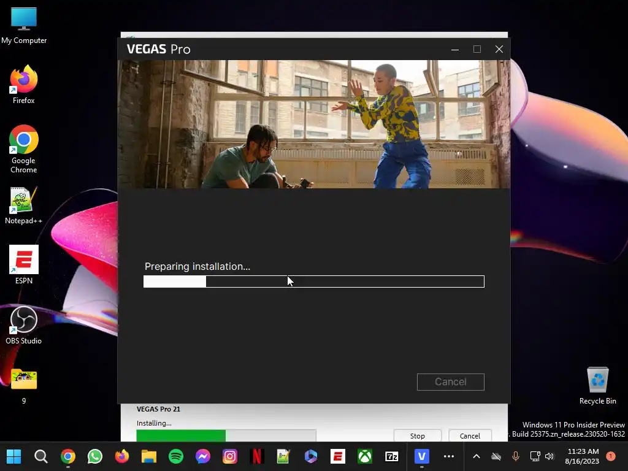Click the VEGAS Pro banner image

pyautogui.click(x=314, y=124)
